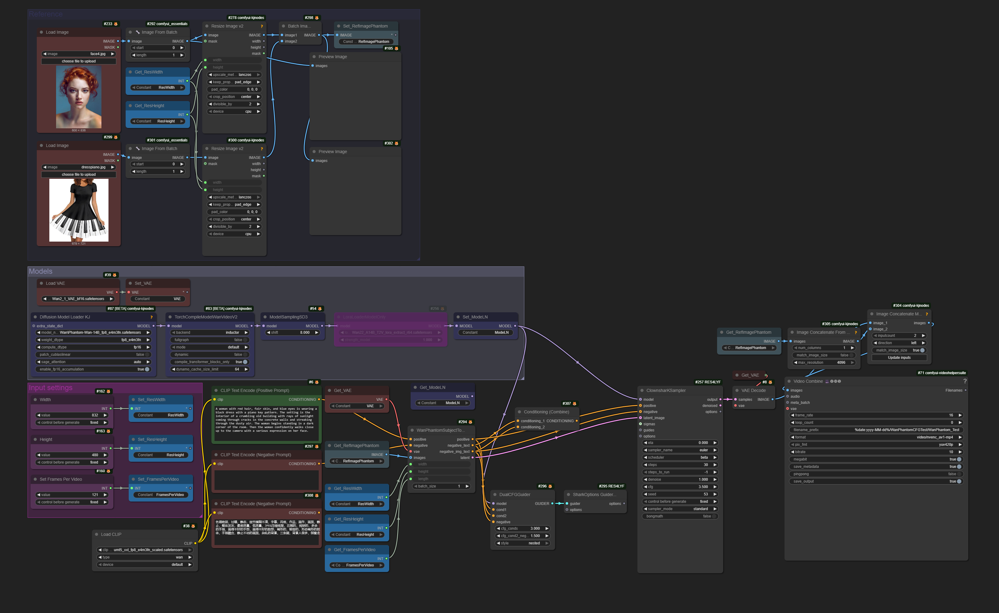Click the fox badge next to #298
This screenshot has width=999, height=613.
tap(317, 18)
